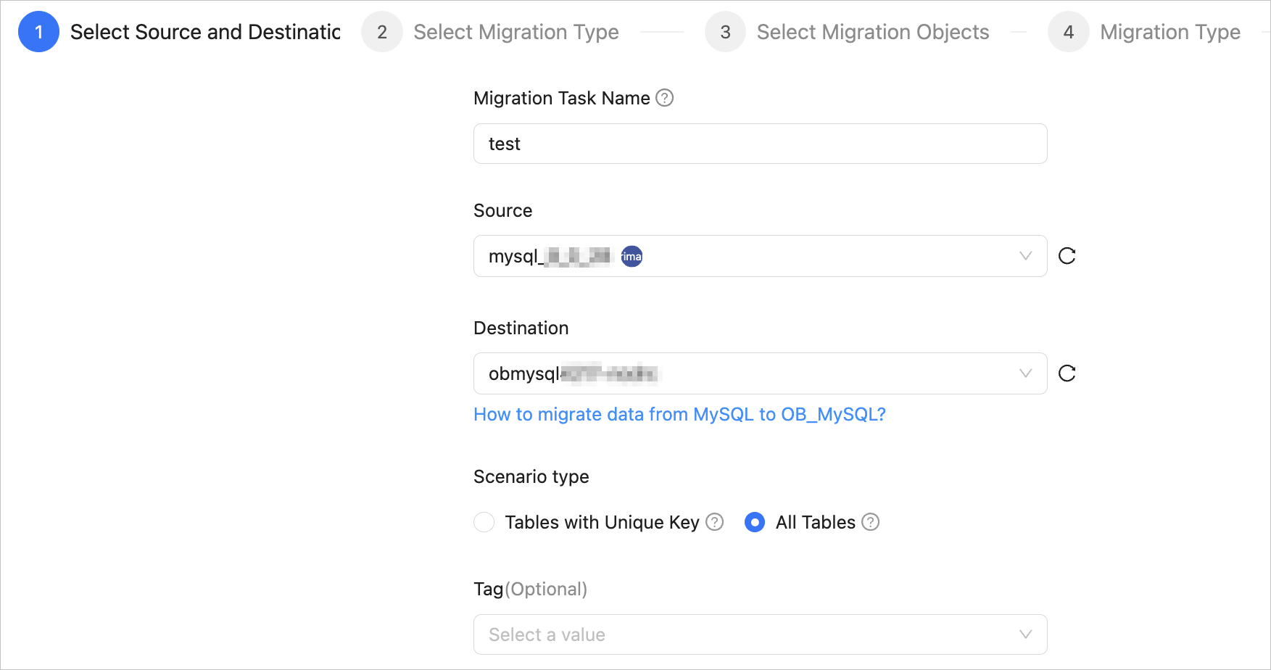Click help icon next to Migration Task Name
This screenshot has width=1271, height=670.
click(664, 98)
